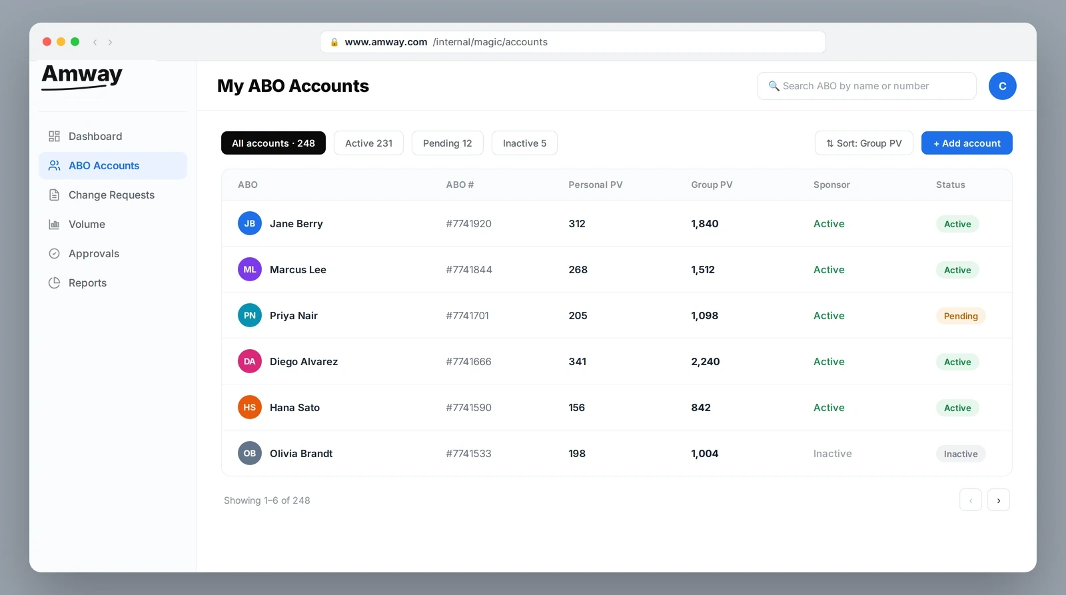
Task: Open Approvals in the sidebar
Action: [x=113, y=254]
